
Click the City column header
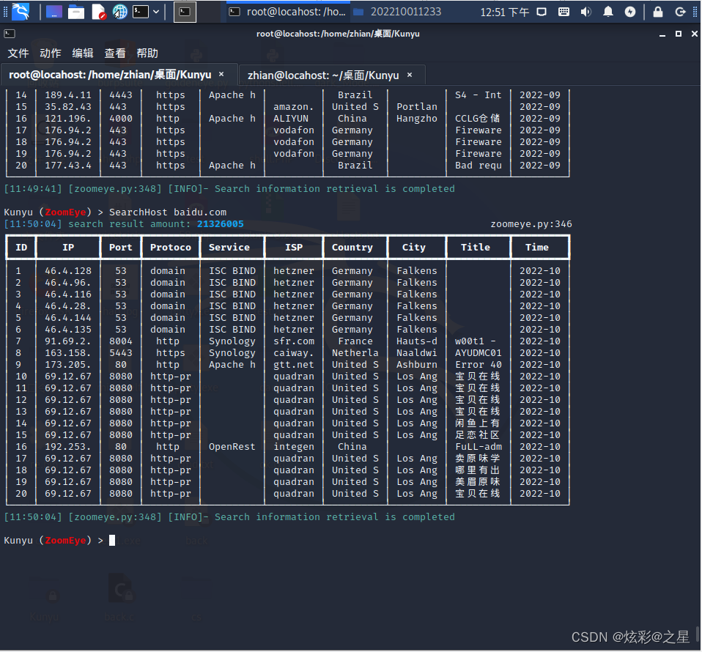(x=414, y=247)
